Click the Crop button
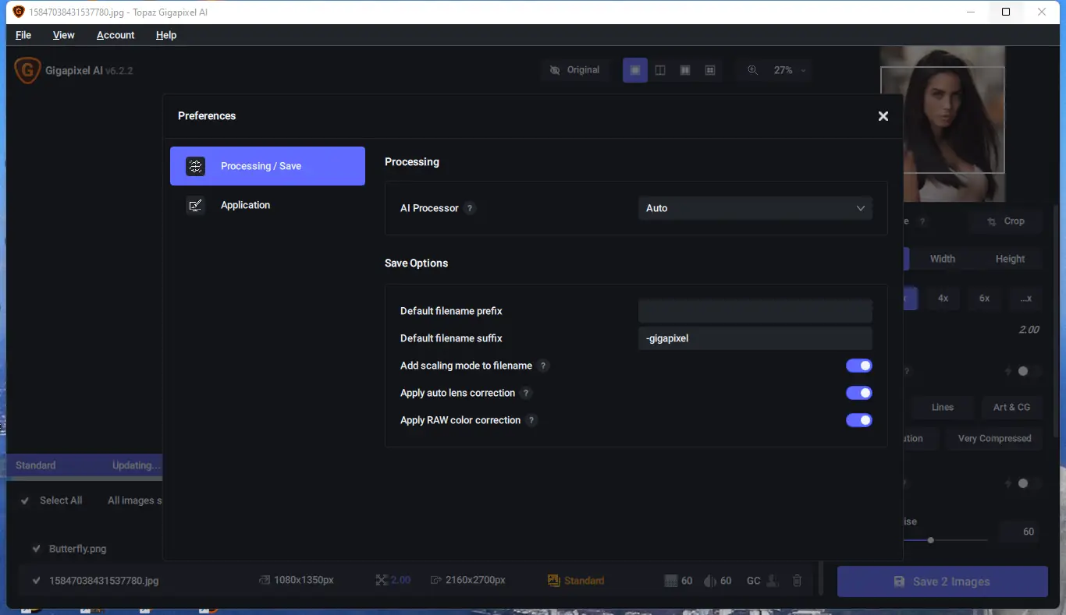 click(1006, 221)
